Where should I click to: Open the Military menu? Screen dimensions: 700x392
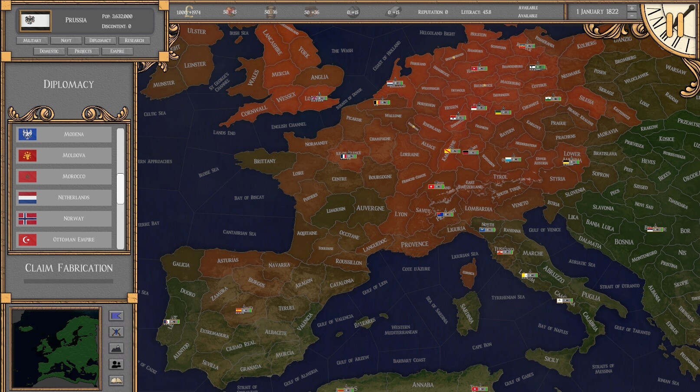pos(32,40)
